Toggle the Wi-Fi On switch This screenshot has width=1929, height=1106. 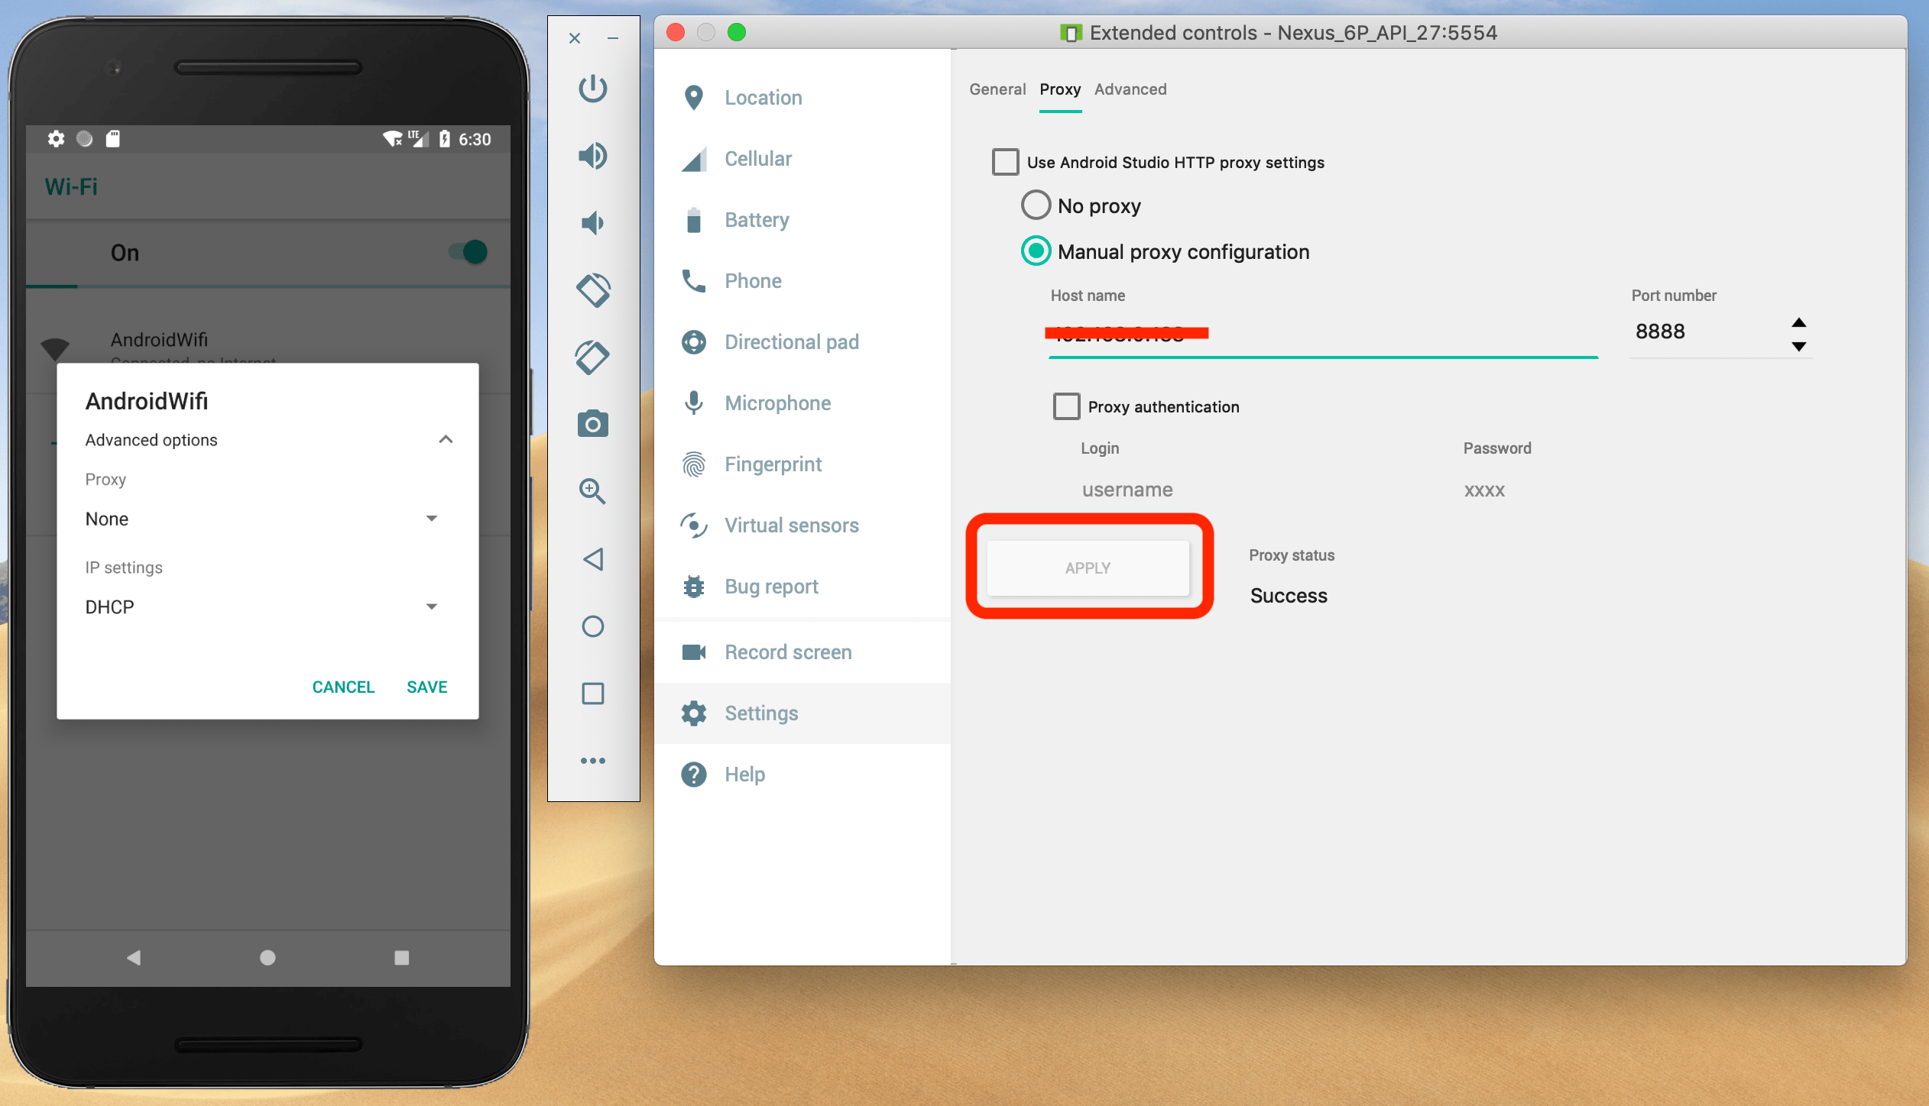(468, 252)
